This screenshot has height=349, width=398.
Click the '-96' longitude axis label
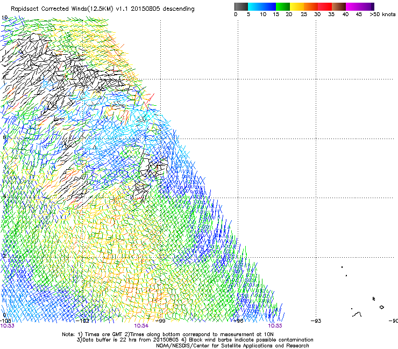click(238, 321)
